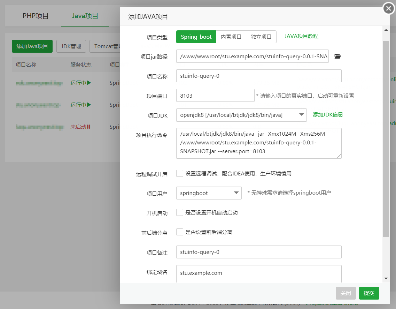The image size is (396, 309).
Task: Browse for jar path with folder icon
Action: pyautogui.click(x=337, y=56)
